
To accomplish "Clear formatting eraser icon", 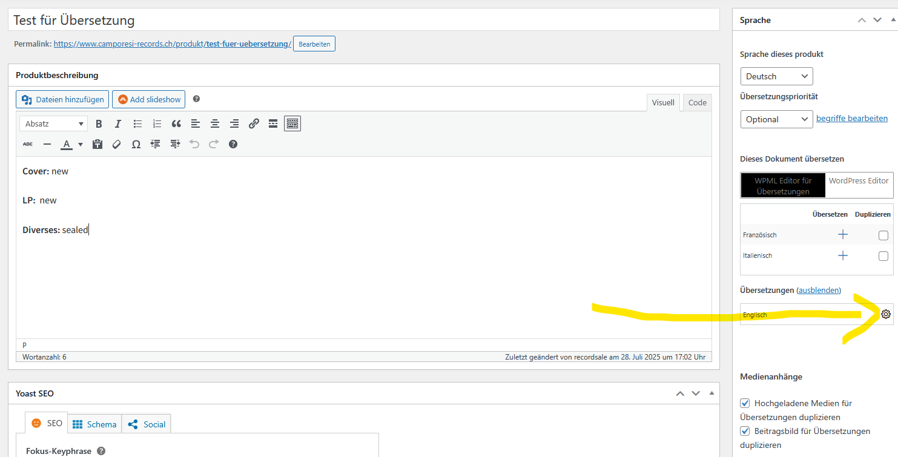I will 117,144.
